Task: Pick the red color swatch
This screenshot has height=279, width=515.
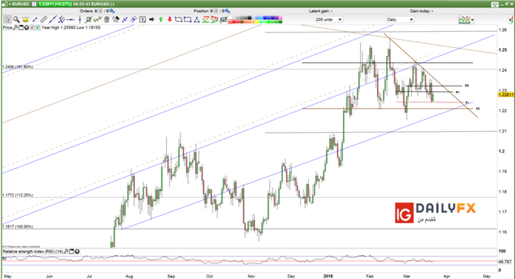Action: pos(234,22)
